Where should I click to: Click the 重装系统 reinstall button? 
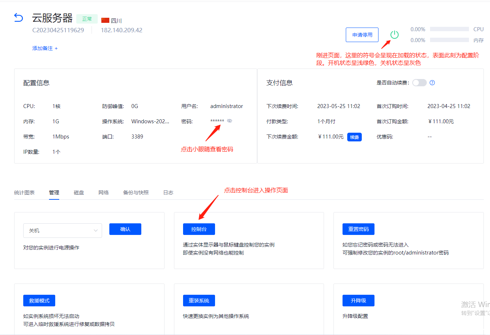point(199,300)
